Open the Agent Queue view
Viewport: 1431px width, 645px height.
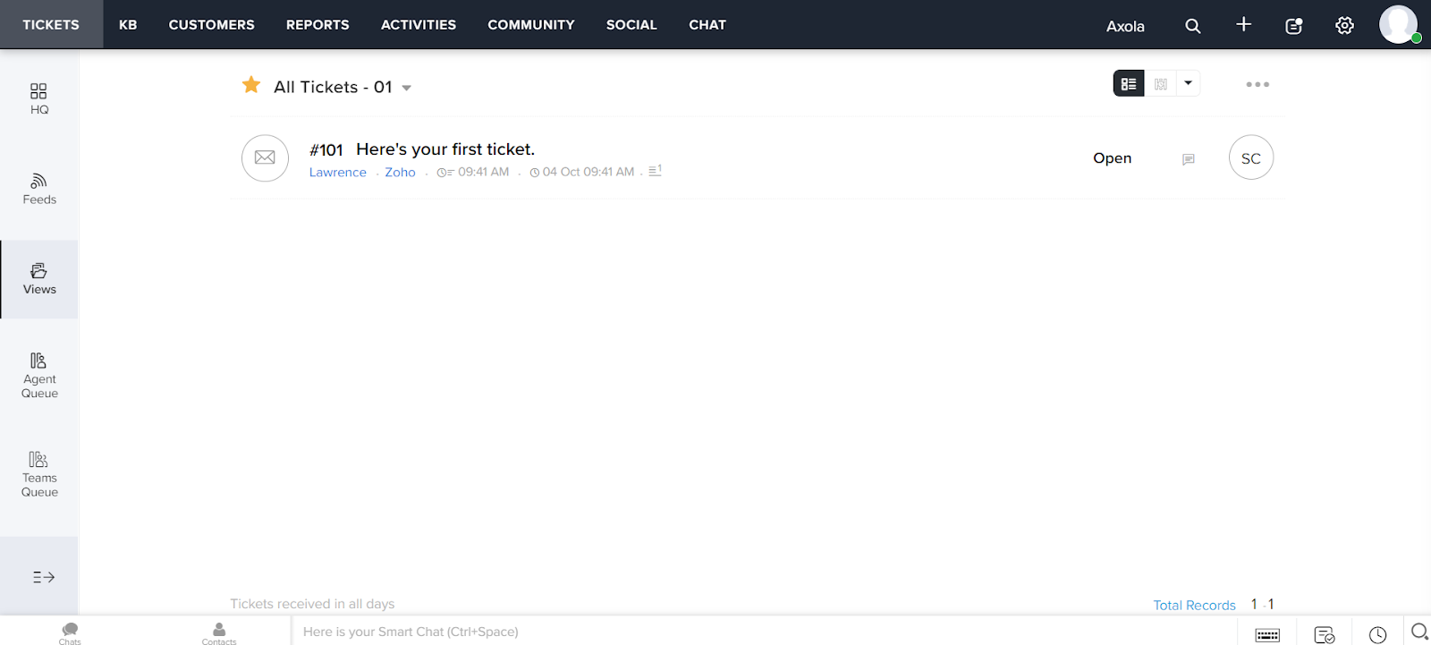point(38,375)
